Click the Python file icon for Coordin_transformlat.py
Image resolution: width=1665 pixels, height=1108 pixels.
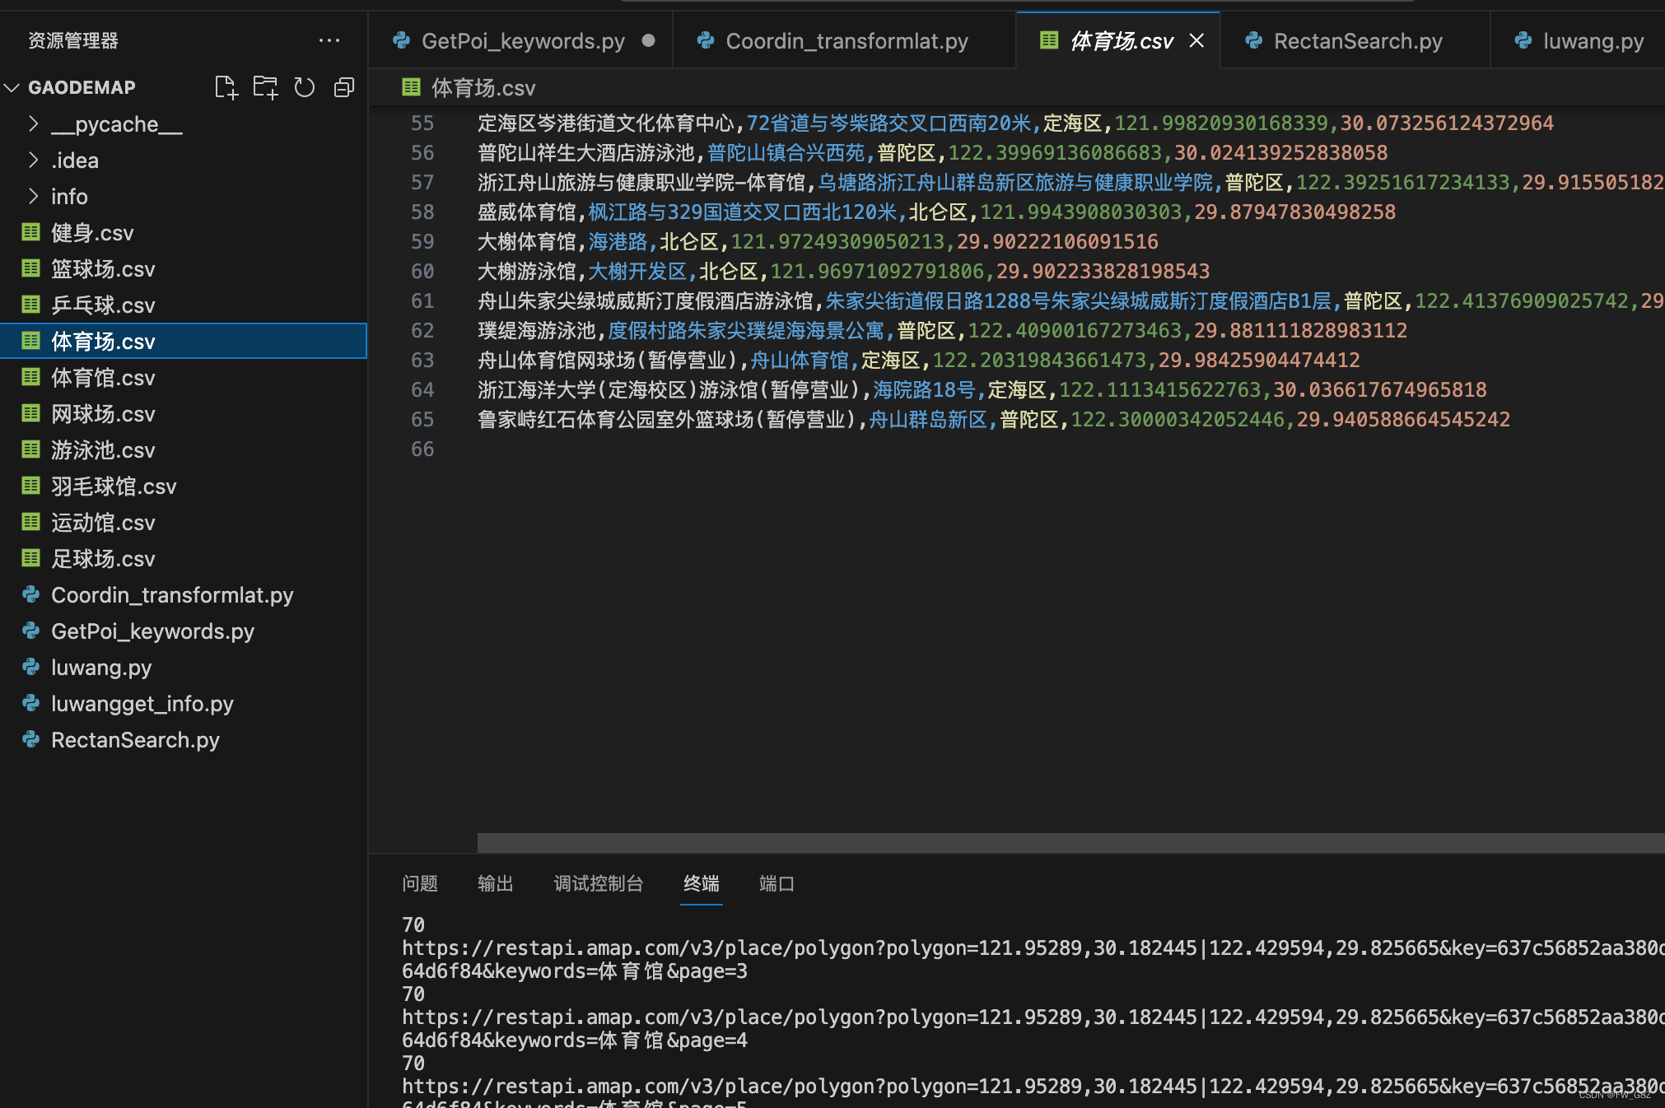[31, 594]
